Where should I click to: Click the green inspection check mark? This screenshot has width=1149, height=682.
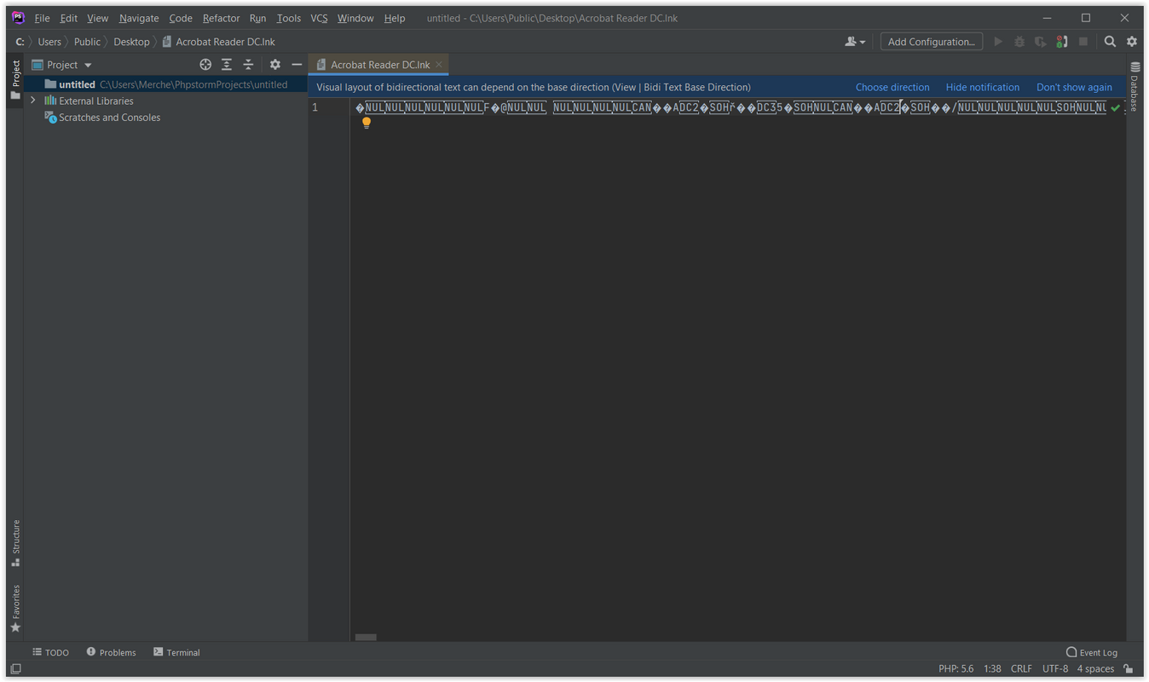click(x=1115, y=107)
